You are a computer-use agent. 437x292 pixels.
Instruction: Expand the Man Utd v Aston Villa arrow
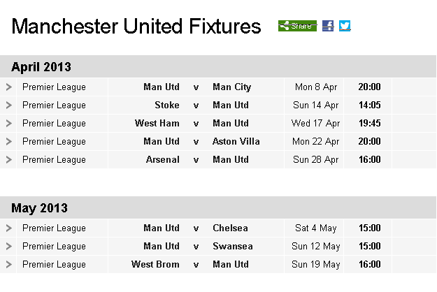click(x=8, y=141)
